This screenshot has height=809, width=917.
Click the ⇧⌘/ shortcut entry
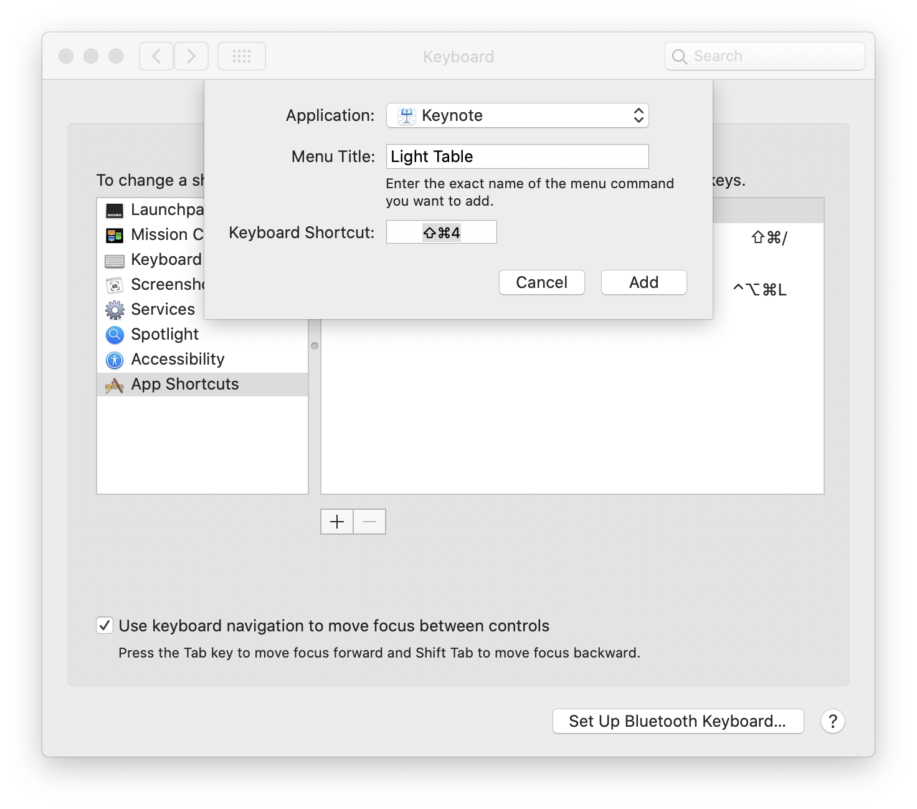coord(769,237)
